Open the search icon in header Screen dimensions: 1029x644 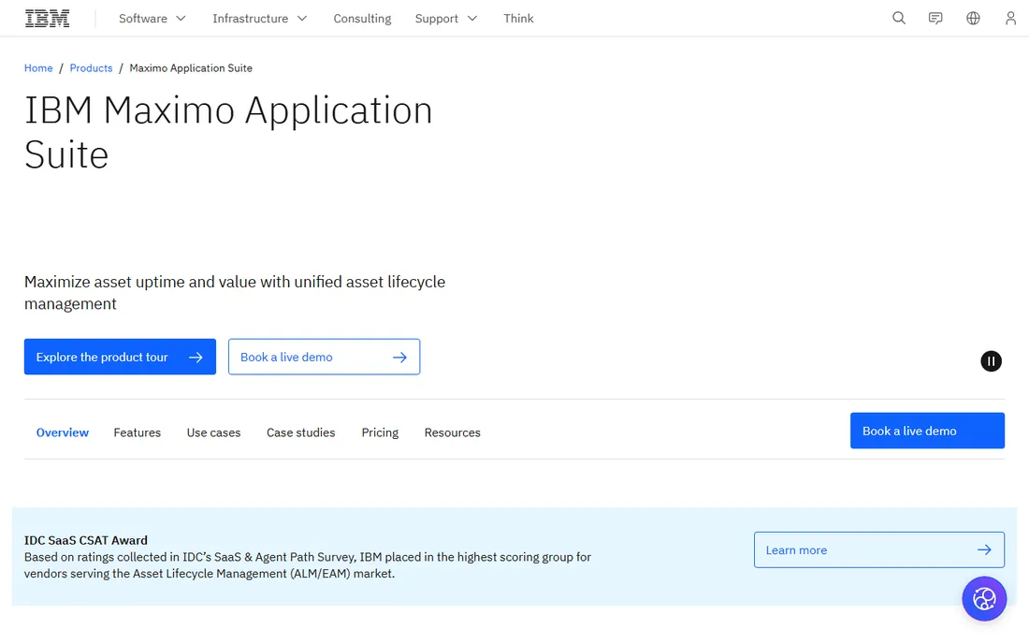[x=898, y=19]
